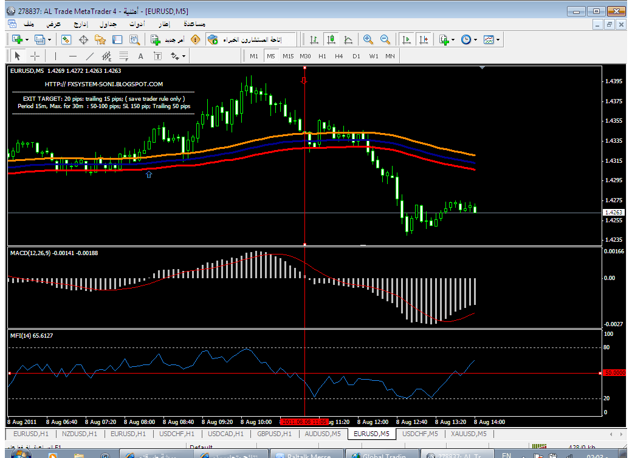Viewport: 632px width, 458px height.
Task: Select the draw trendline tool
Action: (x=90, y=56)
